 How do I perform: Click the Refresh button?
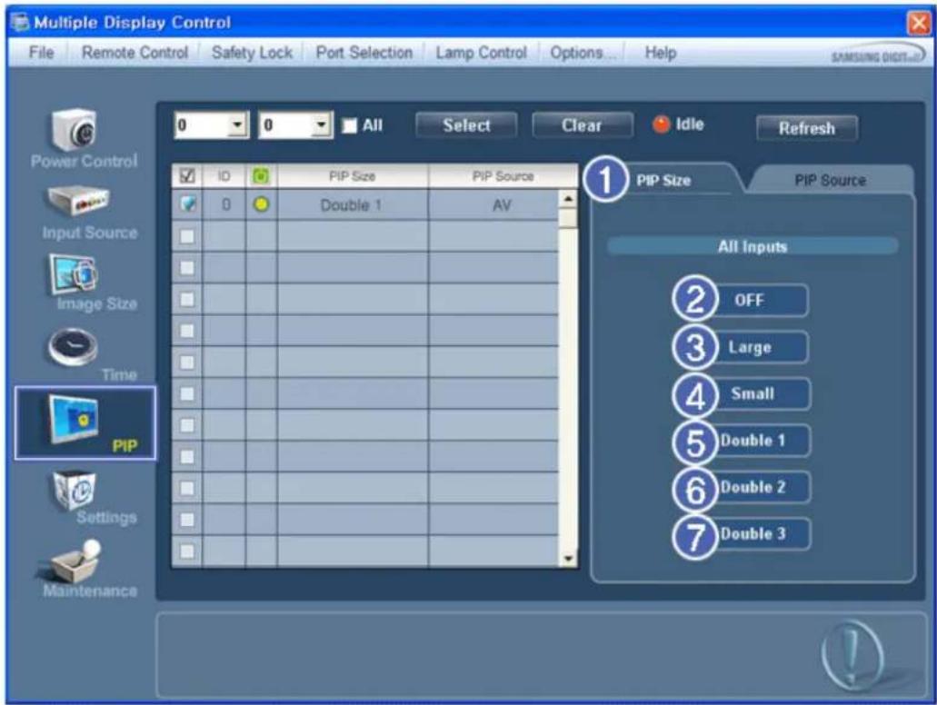(x=807, y=128)
